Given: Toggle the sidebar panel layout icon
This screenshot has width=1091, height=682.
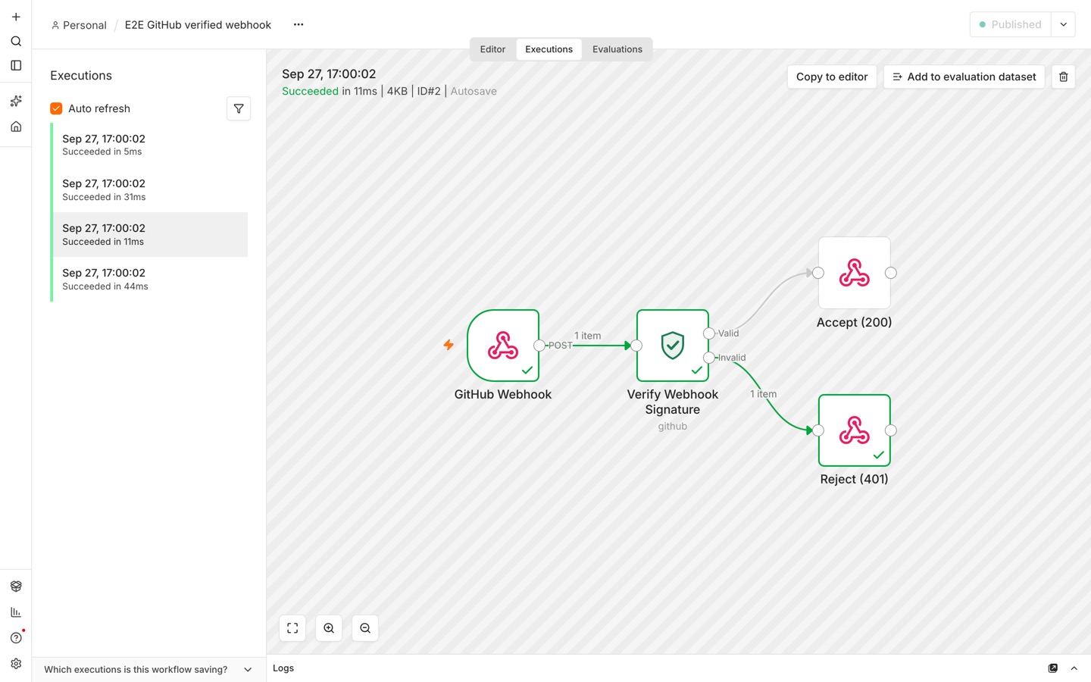Looking at the screenshot, I should coord(16,65).
